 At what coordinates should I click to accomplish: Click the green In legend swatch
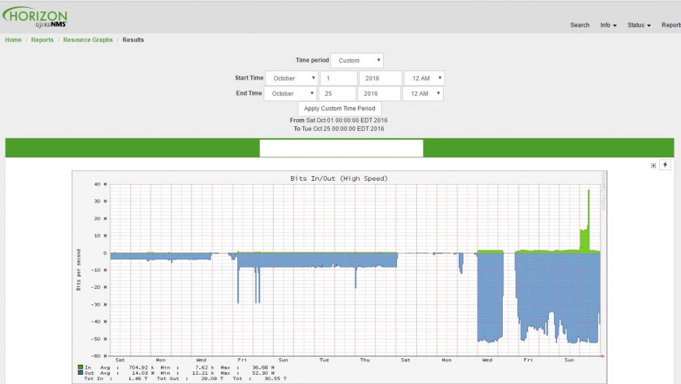click(80, 367)
